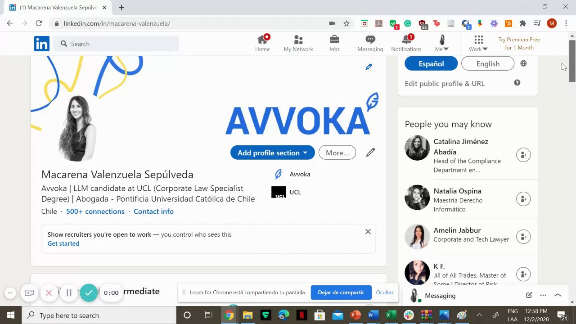Expand the Me dropdown menu
The image size is (576, 324).
[x=442, y=44]
